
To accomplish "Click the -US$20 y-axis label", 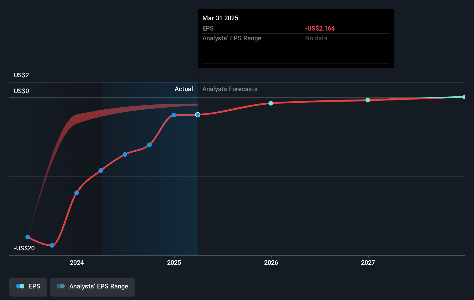I will click(x=24, y=248).
